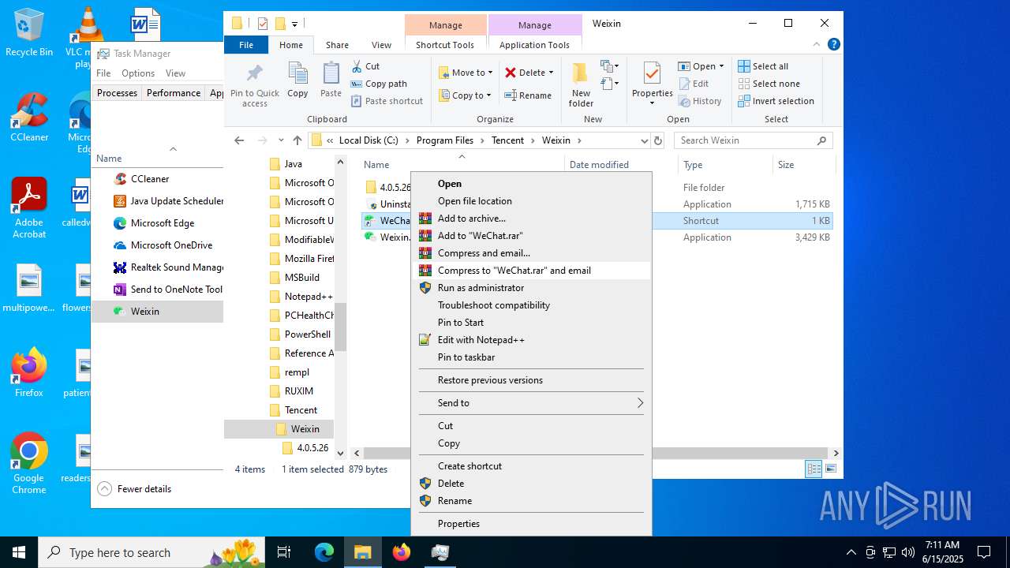
Task: Open the Open dropdown in ribbon
Action: point(701,66)
